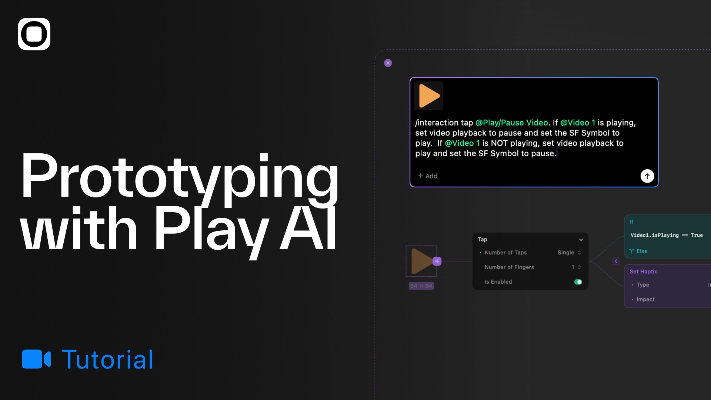The height and width of the screenshot is (400, 711).
Task: Select the Else branch icon
Action: pyautogui.click(x=631, y=251)
